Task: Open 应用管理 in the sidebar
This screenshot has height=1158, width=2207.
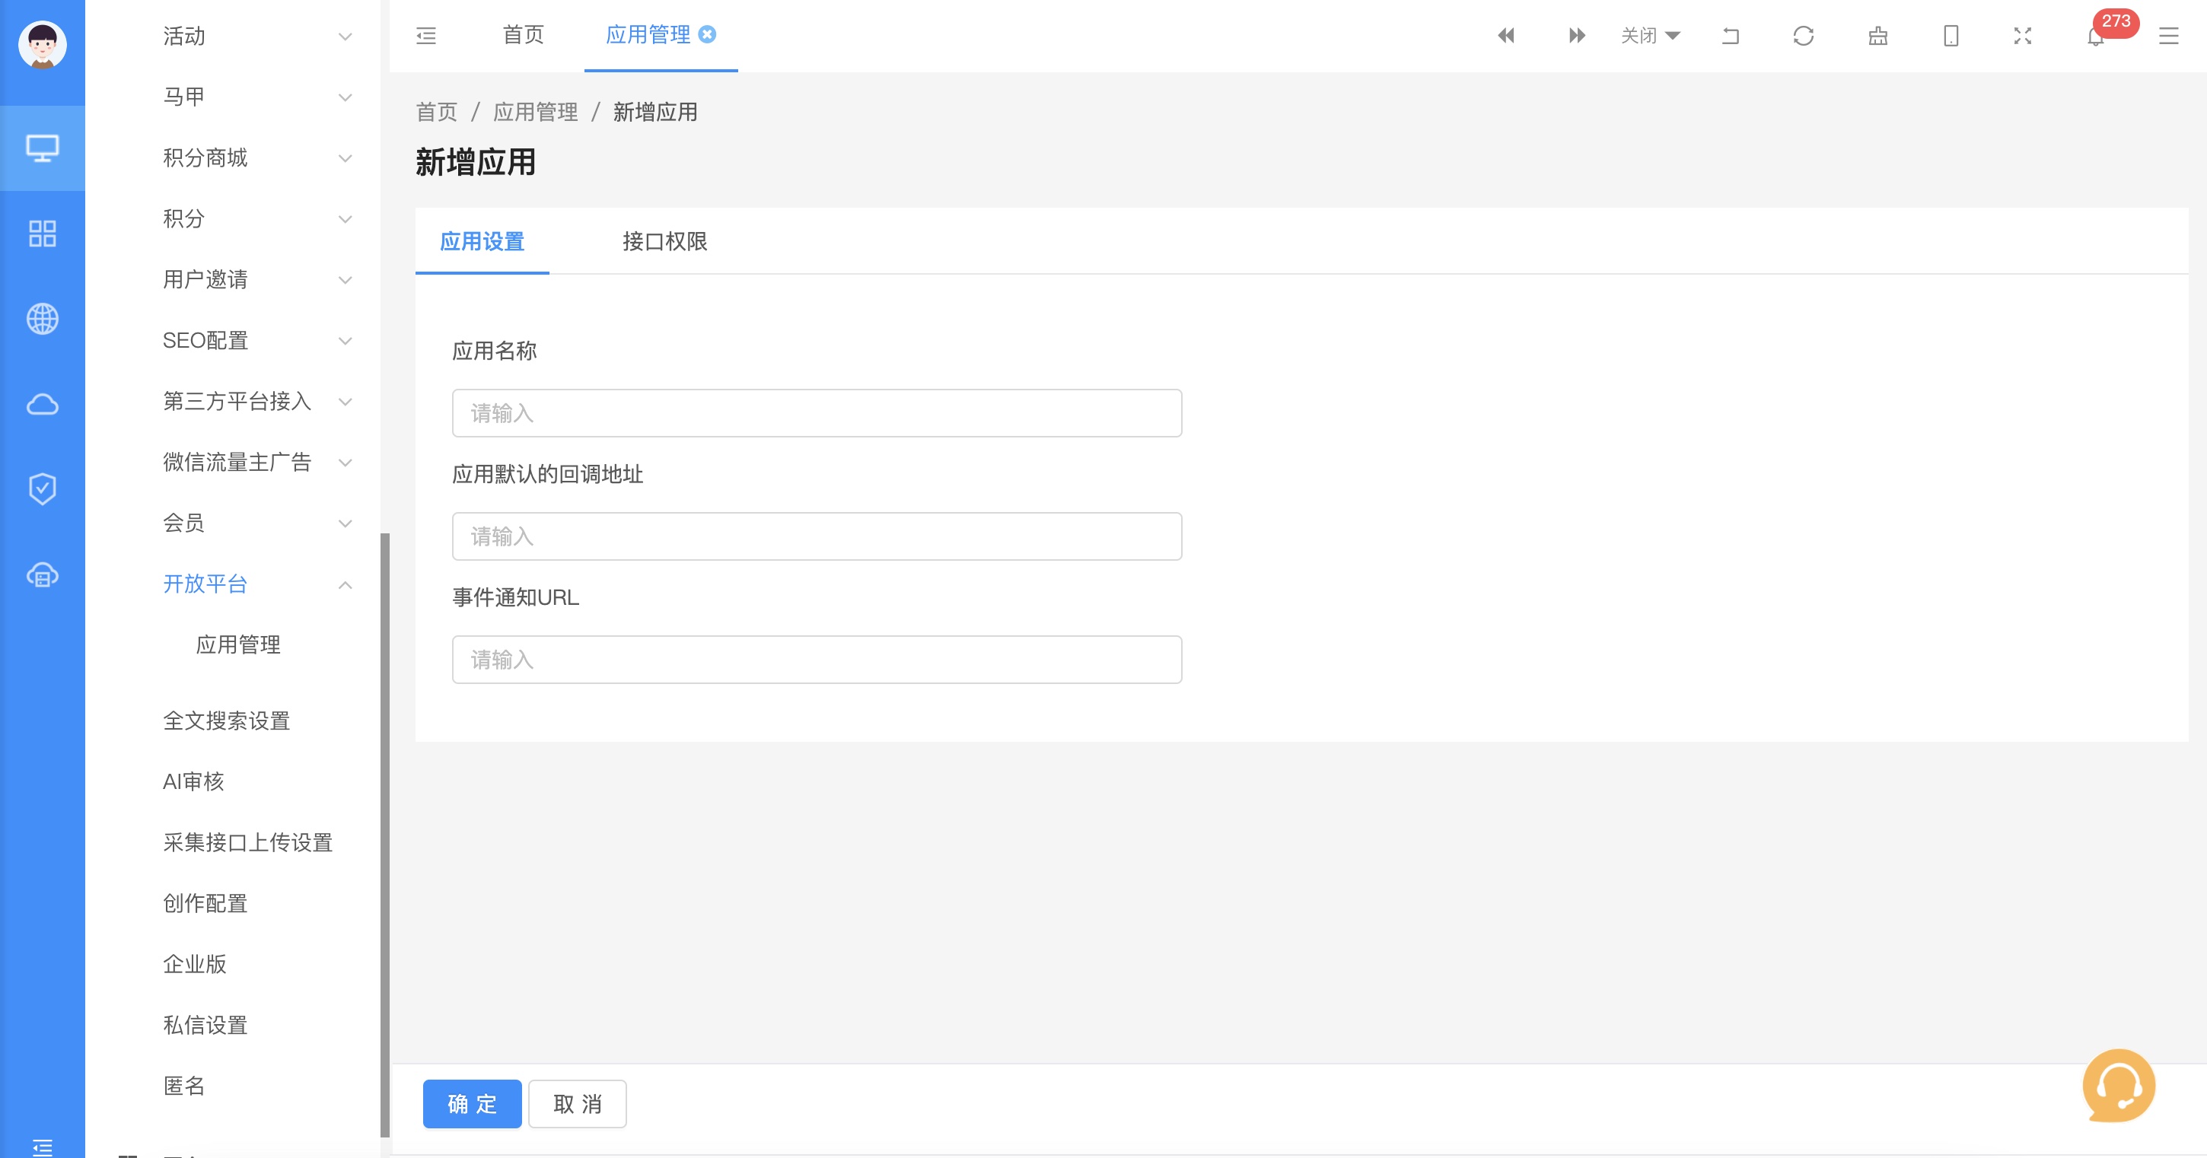Action: point(238,644)
